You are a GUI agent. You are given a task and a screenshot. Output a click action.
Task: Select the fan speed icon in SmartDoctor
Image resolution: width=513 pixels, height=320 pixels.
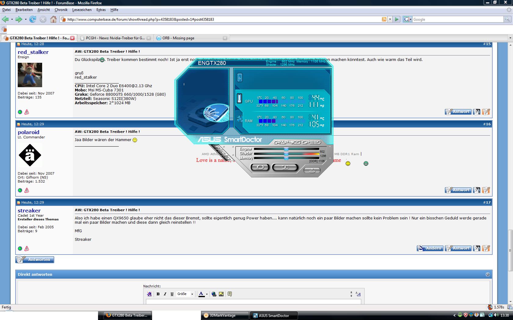(x=239, y=119)
